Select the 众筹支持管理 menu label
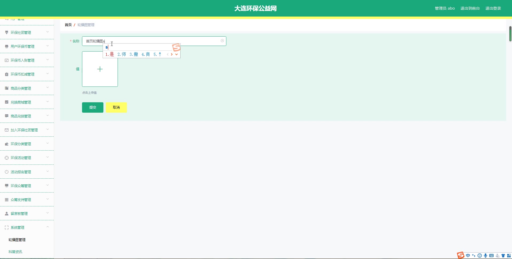 21,200
